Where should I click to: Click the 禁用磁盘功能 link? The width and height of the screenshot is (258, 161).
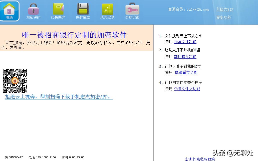(185, 57)
